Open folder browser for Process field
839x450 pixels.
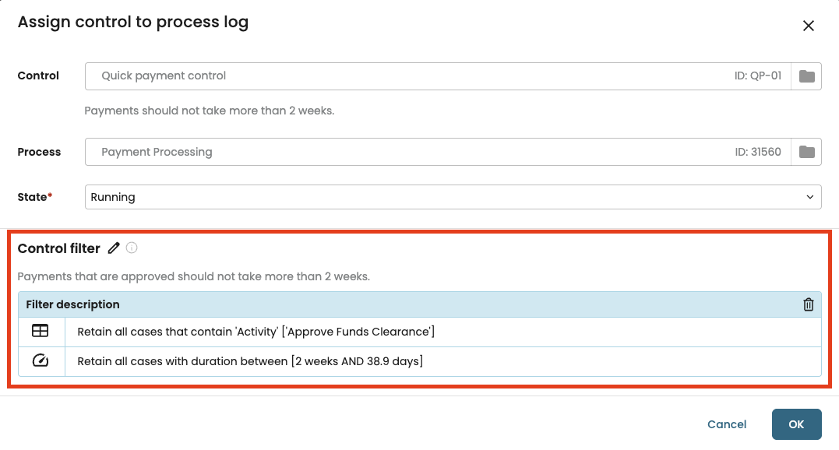pos(806,152)
